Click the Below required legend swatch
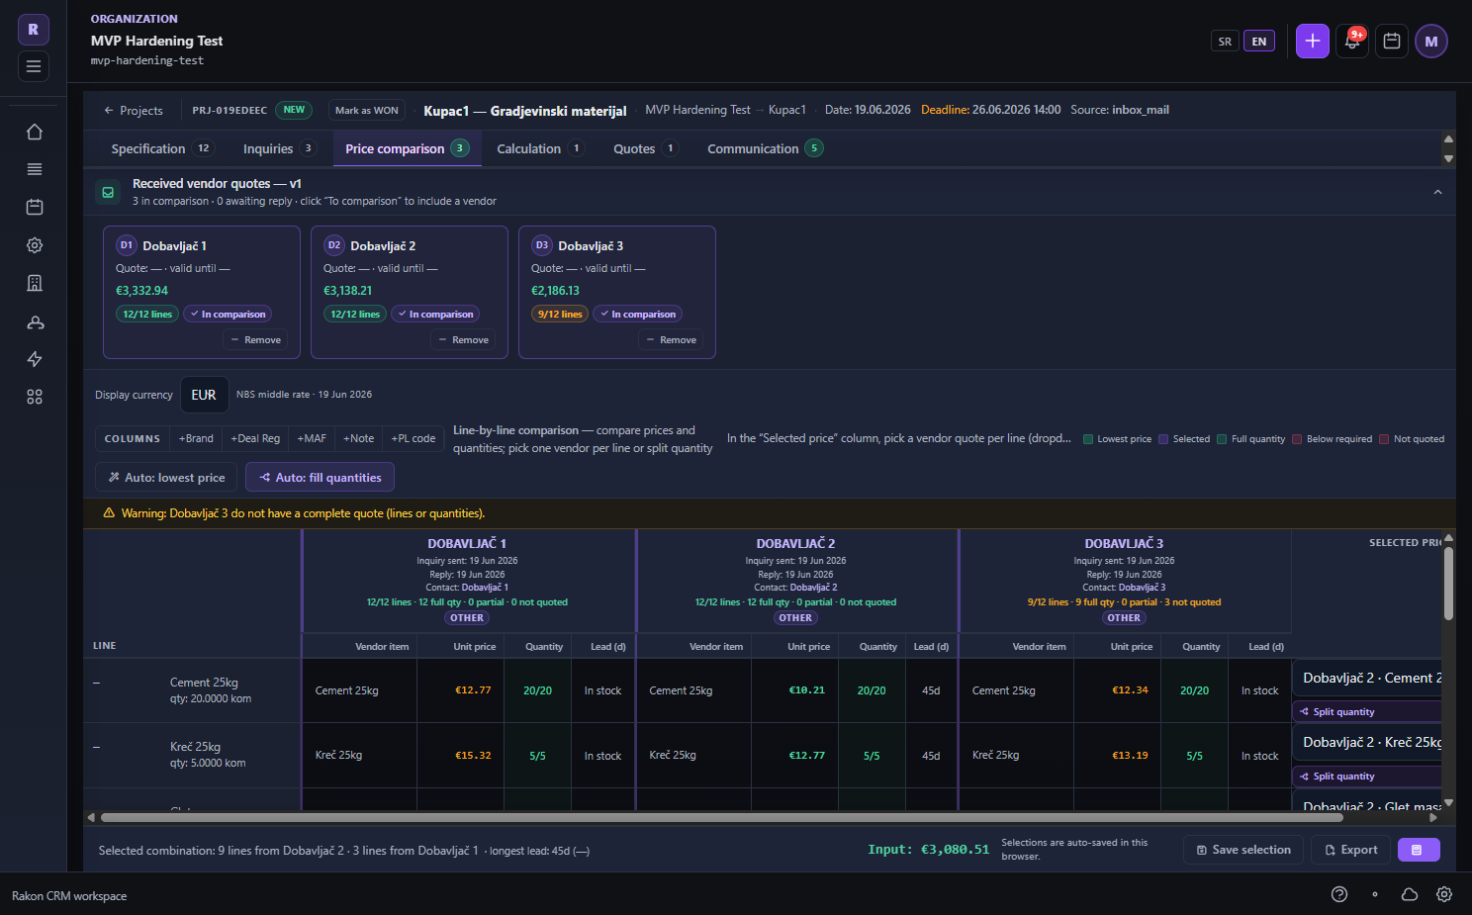1472x915 pixels. point(1297,439)
